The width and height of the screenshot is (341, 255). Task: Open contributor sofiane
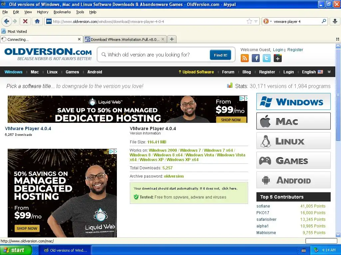pyautogui.click(x=263, y=206)
